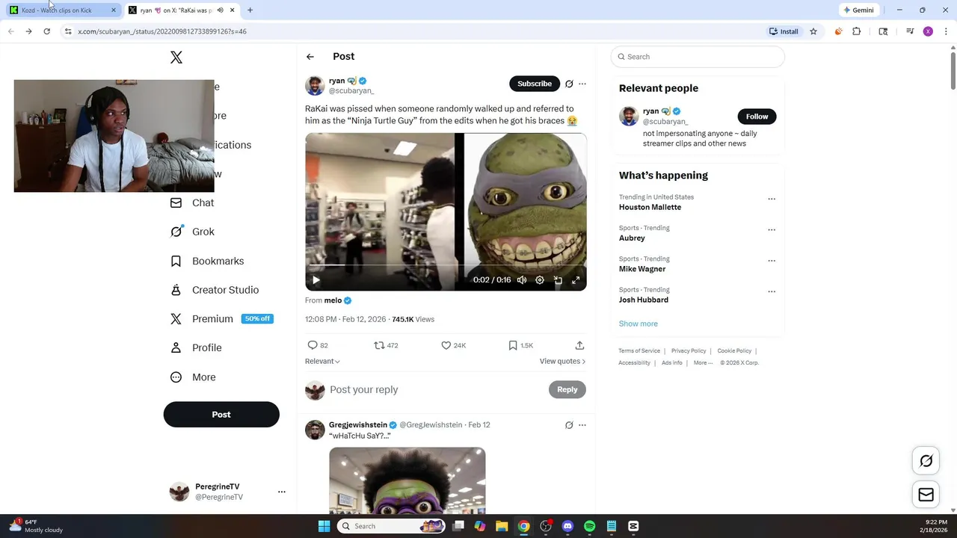Open more options for Josh Hubbard trend
957x538 pixels.
772,291
